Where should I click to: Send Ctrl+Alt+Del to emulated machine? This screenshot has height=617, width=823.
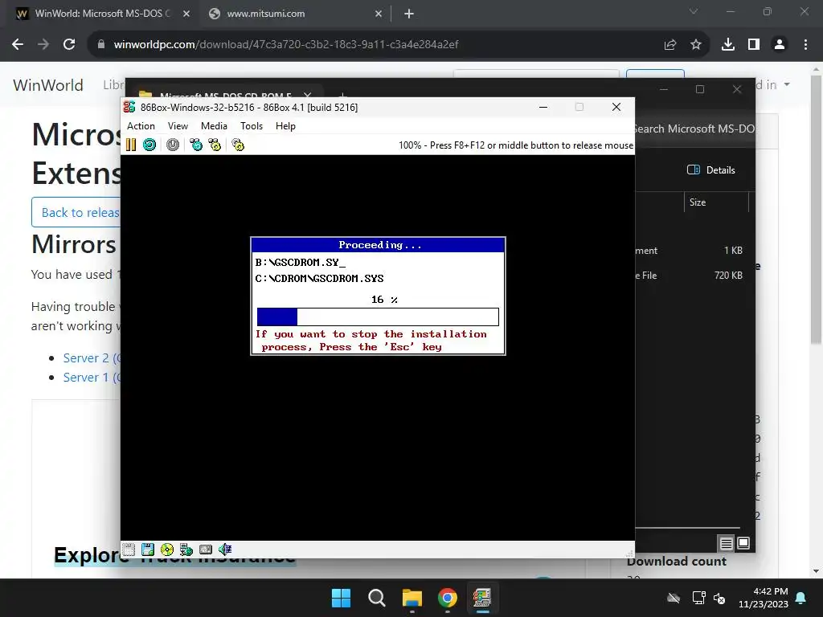coord(196,145)
